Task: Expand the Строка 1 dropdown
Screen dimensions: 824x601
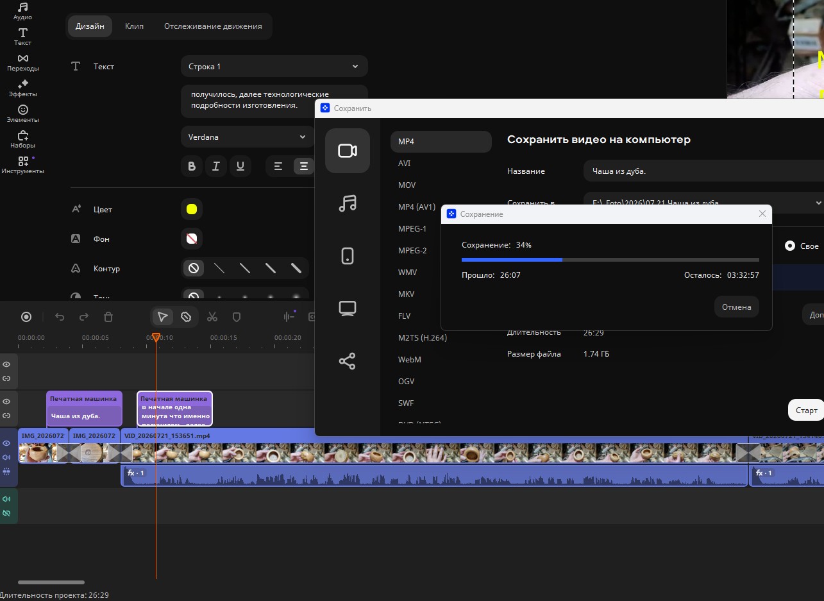Action: pyautogui.click(x=274, y=66)
